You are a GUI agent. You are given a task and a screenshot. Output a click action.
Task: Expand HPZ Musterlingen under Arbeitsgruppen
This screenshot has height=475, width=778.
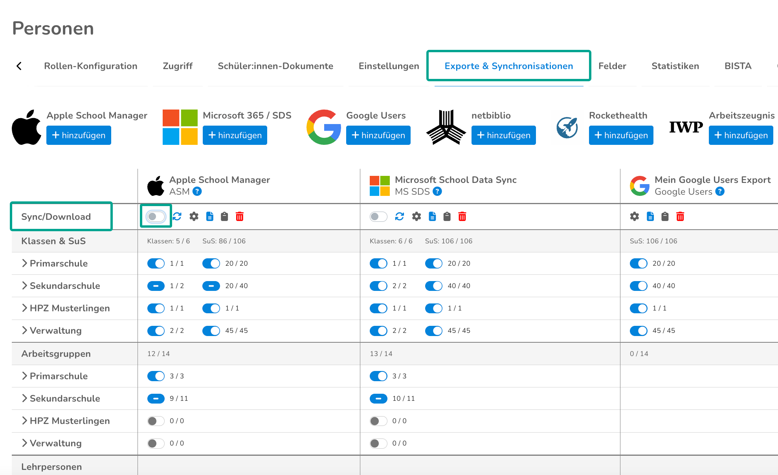click(x=25, y=421)
